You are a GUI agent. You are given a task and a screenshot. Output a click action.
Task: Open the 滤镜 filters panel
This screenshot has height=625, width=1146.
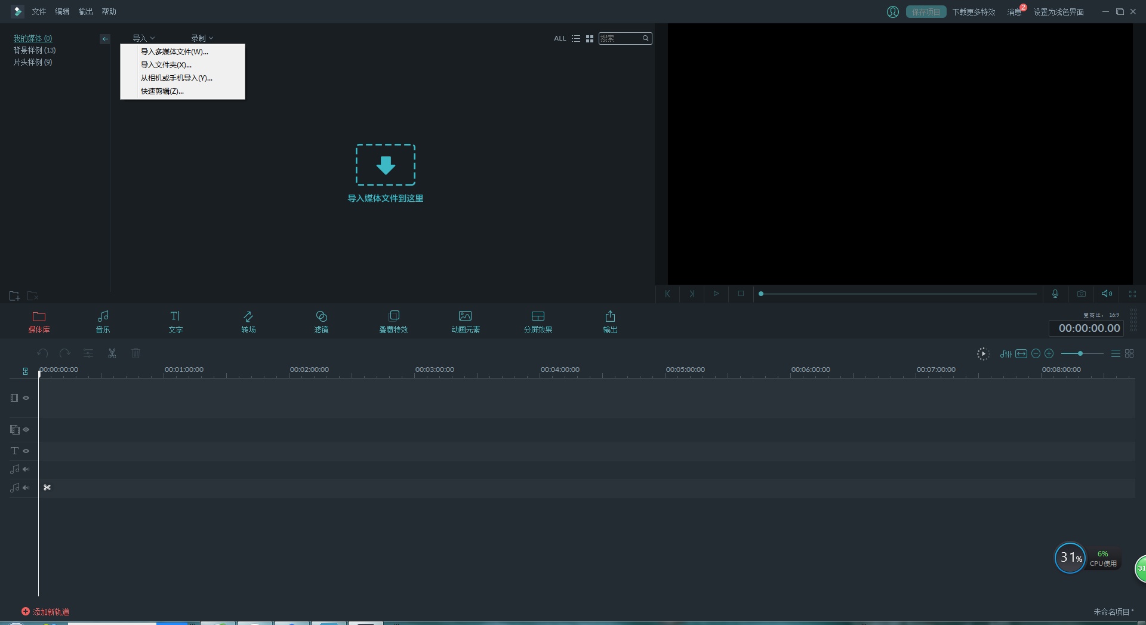point(321,321)
